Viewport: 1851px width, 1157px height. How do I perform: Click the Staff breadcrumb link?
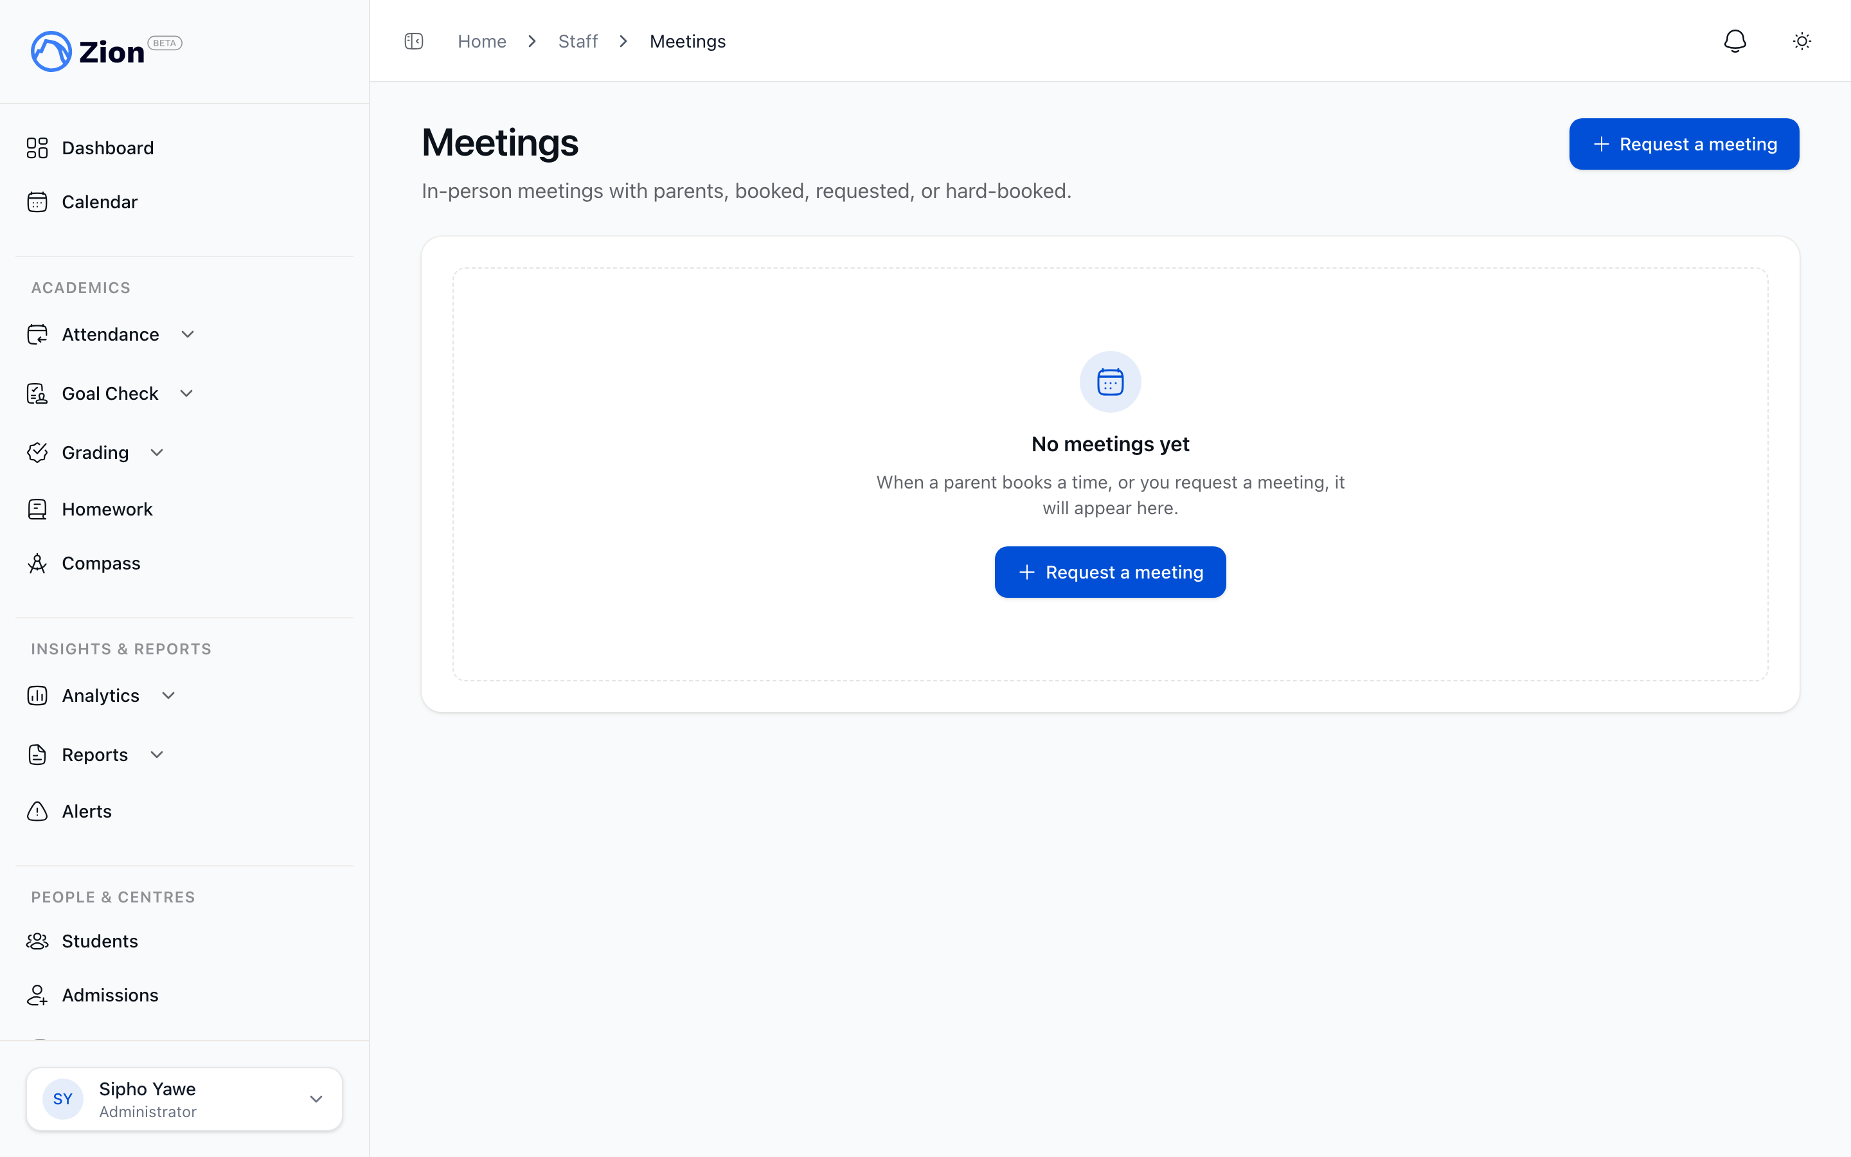578,41
